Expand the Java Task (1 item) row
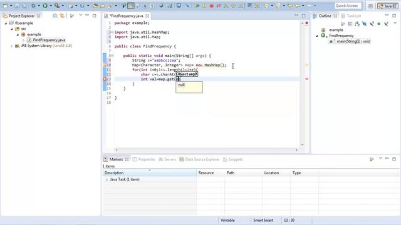 [x=107, y=179]
